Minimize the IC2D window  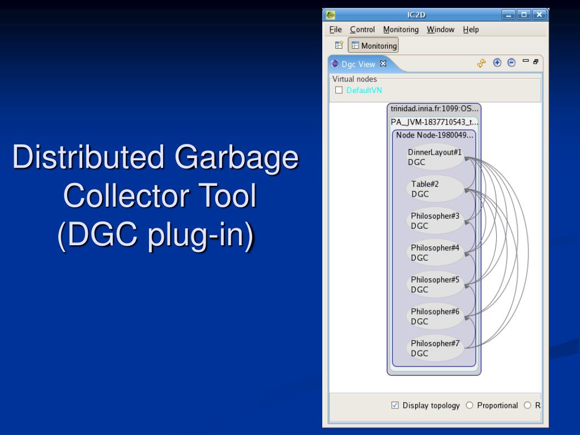(509, 15)
